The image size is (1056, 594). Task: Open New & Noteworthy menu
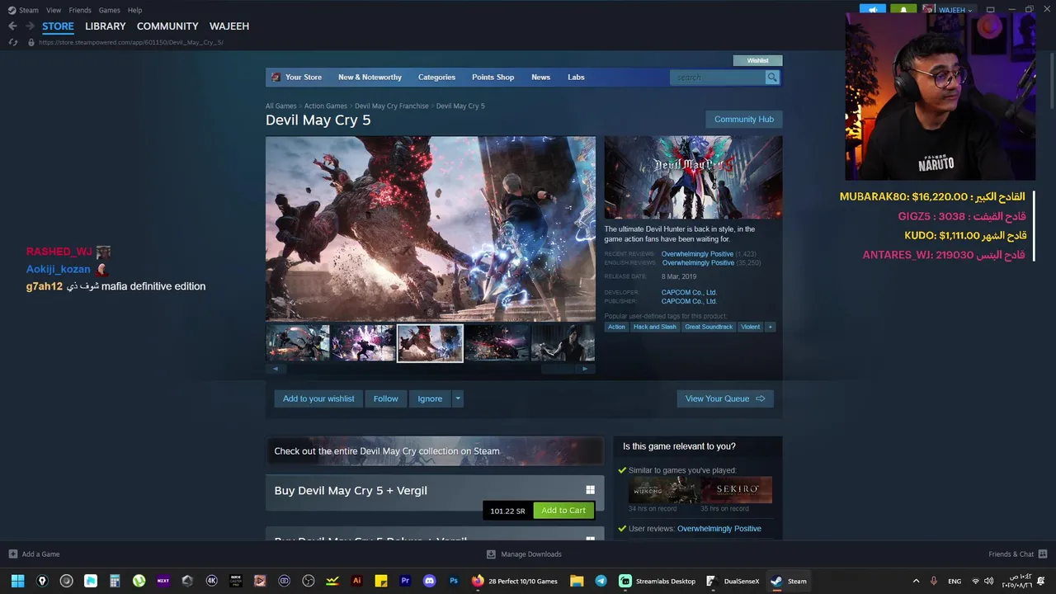coord(370,78)
